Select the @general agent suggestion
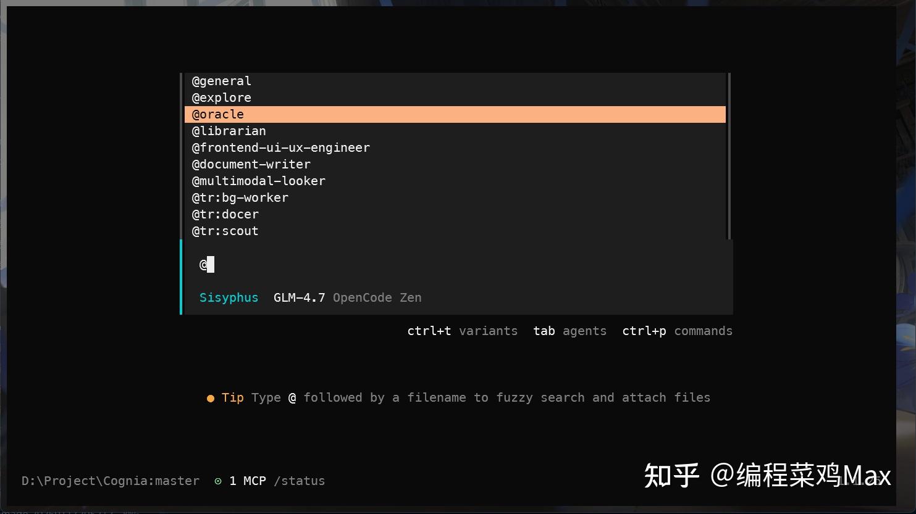Image resolution: width=916 pixels, height=514 pixels. tap(455, 81)
